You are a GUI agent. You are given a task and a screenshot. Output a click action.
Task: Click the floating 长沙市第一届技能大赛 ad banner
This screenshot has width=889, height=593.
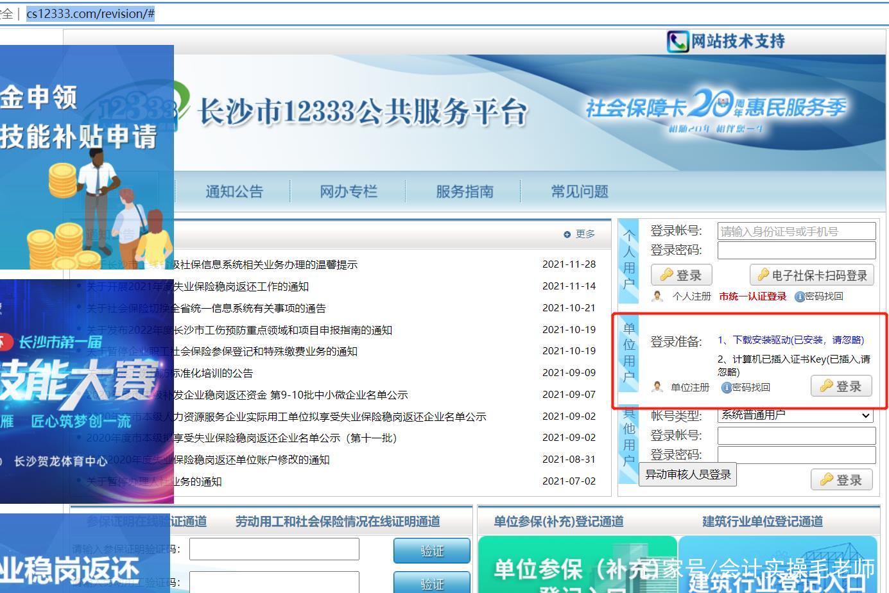[87, 391]
